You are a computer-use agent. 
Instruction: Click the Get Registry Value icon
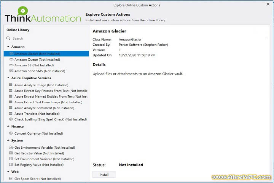click(x=11, y=153)
